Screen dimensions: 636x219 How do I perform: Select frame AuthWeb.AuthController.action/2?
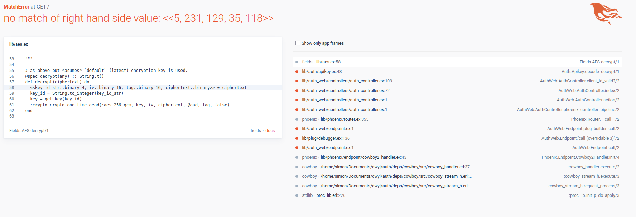[x=457, y=100]
